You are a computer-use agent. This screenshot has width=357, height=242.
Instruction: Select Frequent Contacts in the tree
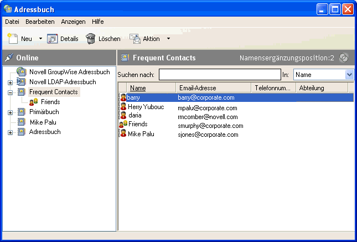[x=54, y=92]
